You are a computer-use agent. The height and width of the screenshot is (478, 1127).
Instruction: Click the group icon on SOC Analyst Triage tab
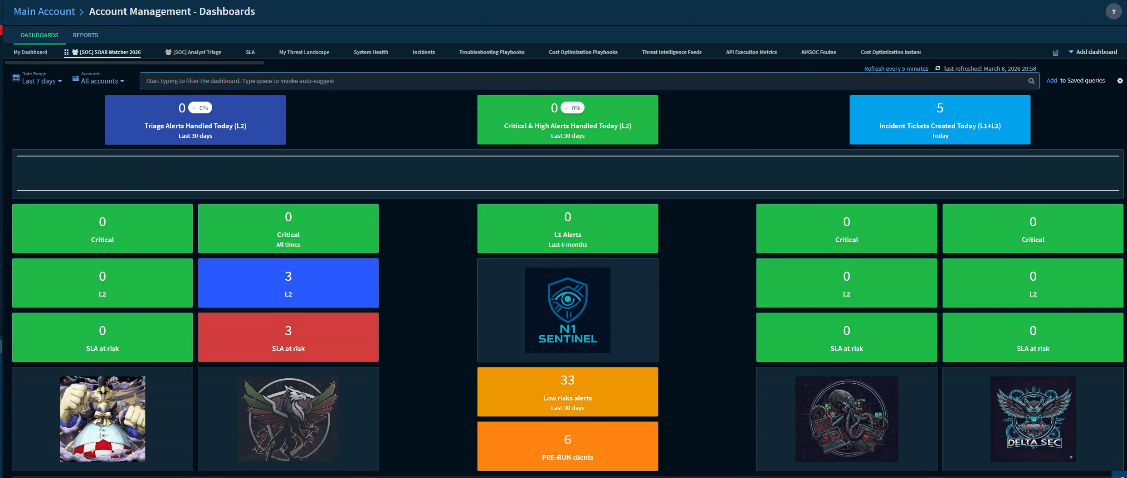[x=168, y=52]
